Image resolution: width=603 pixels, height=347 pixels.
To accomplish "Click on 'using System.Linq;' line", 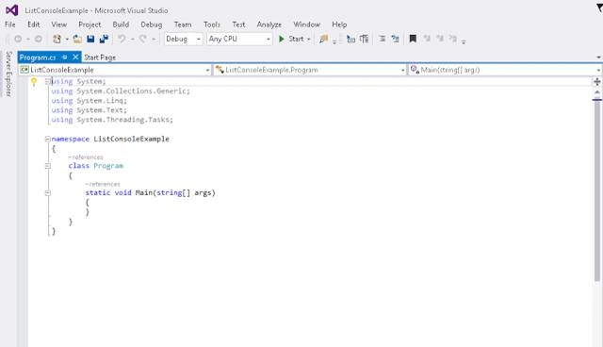I will click(89, 101).
